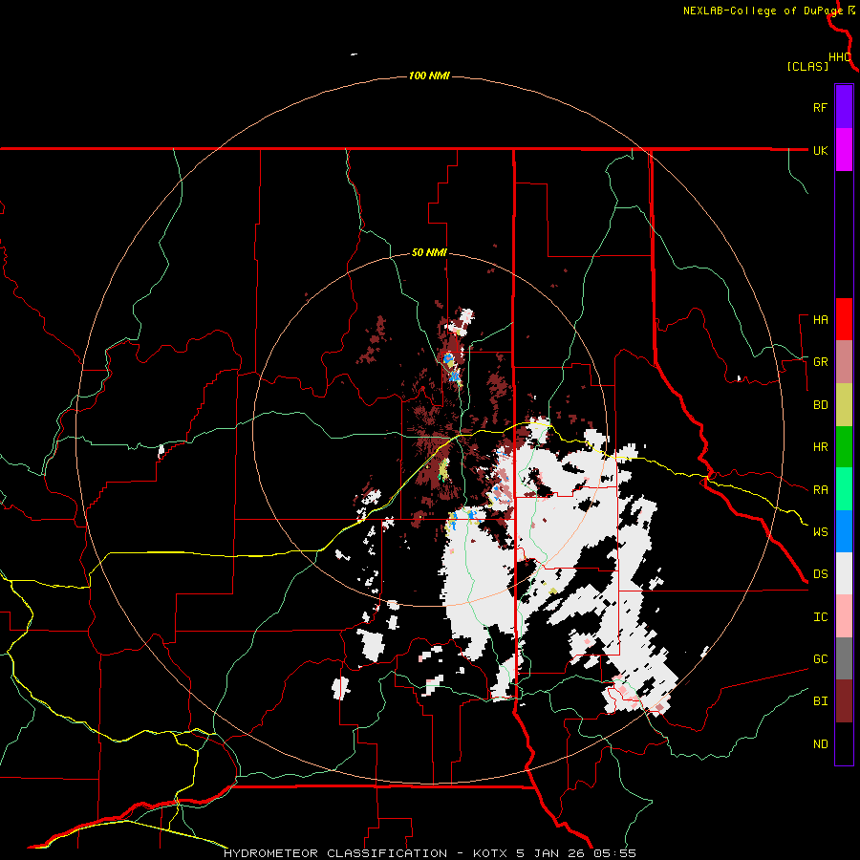Select the GC gray legend swatch
860x860 pixels.
tap(844, 658)
